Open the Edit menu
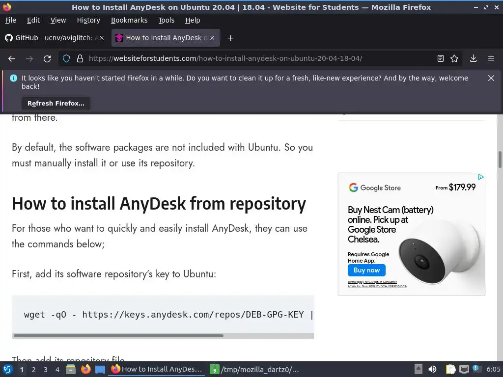503x377 pixels. point(33,20)
